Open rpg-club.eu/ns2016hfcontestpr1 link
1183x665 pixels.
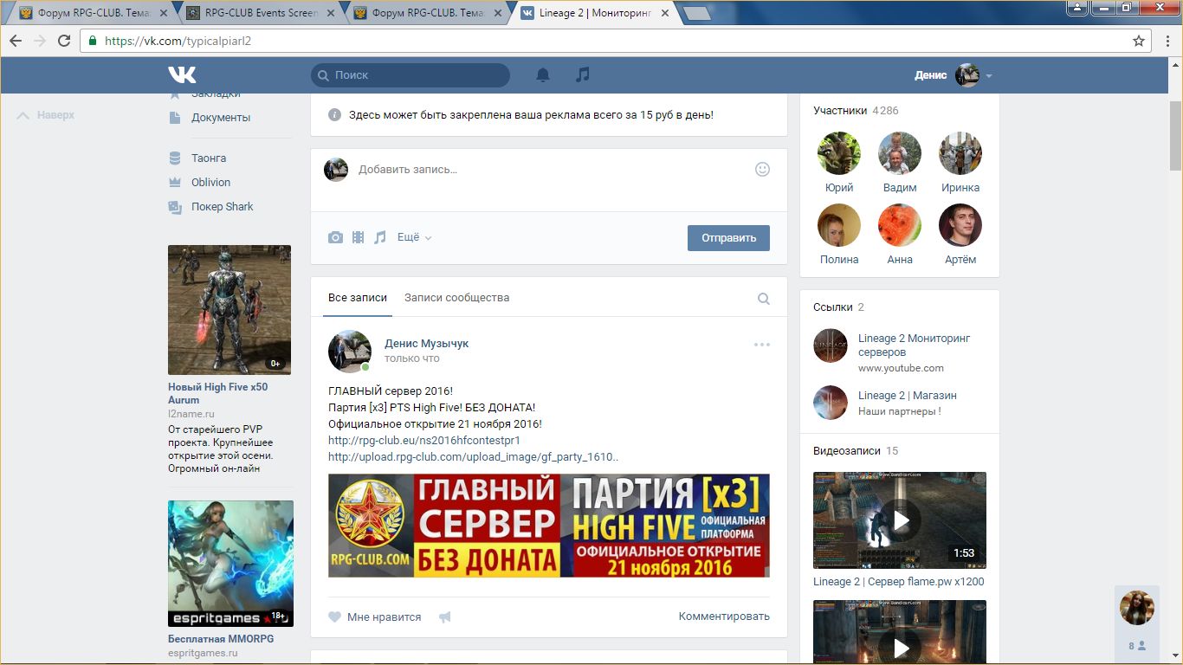[x=424, y=441]
